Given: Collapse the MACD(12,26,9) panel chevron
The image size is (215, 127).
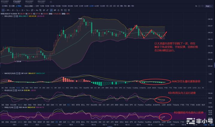Looking at the screenshot, I should (2, 73).
